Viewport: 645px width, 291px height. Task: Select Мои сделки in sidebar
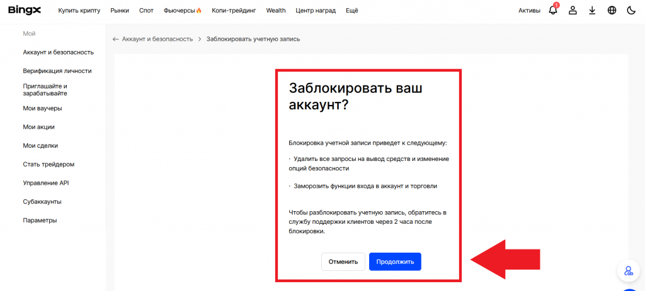pyautogui.click(x=40, y=146)
